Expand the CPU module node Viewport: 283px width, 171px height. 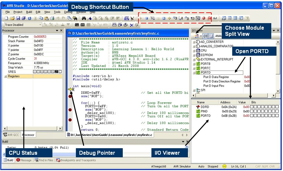tap(194, 51)
